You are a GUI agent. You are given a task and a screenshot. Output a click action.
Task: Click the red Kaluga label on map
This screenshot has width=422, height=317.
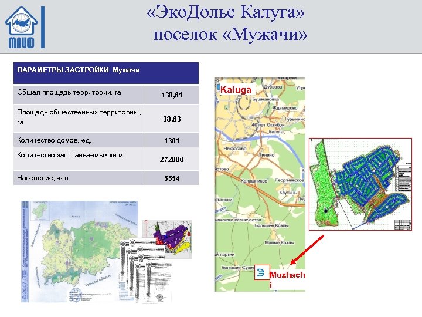(236, 90)
